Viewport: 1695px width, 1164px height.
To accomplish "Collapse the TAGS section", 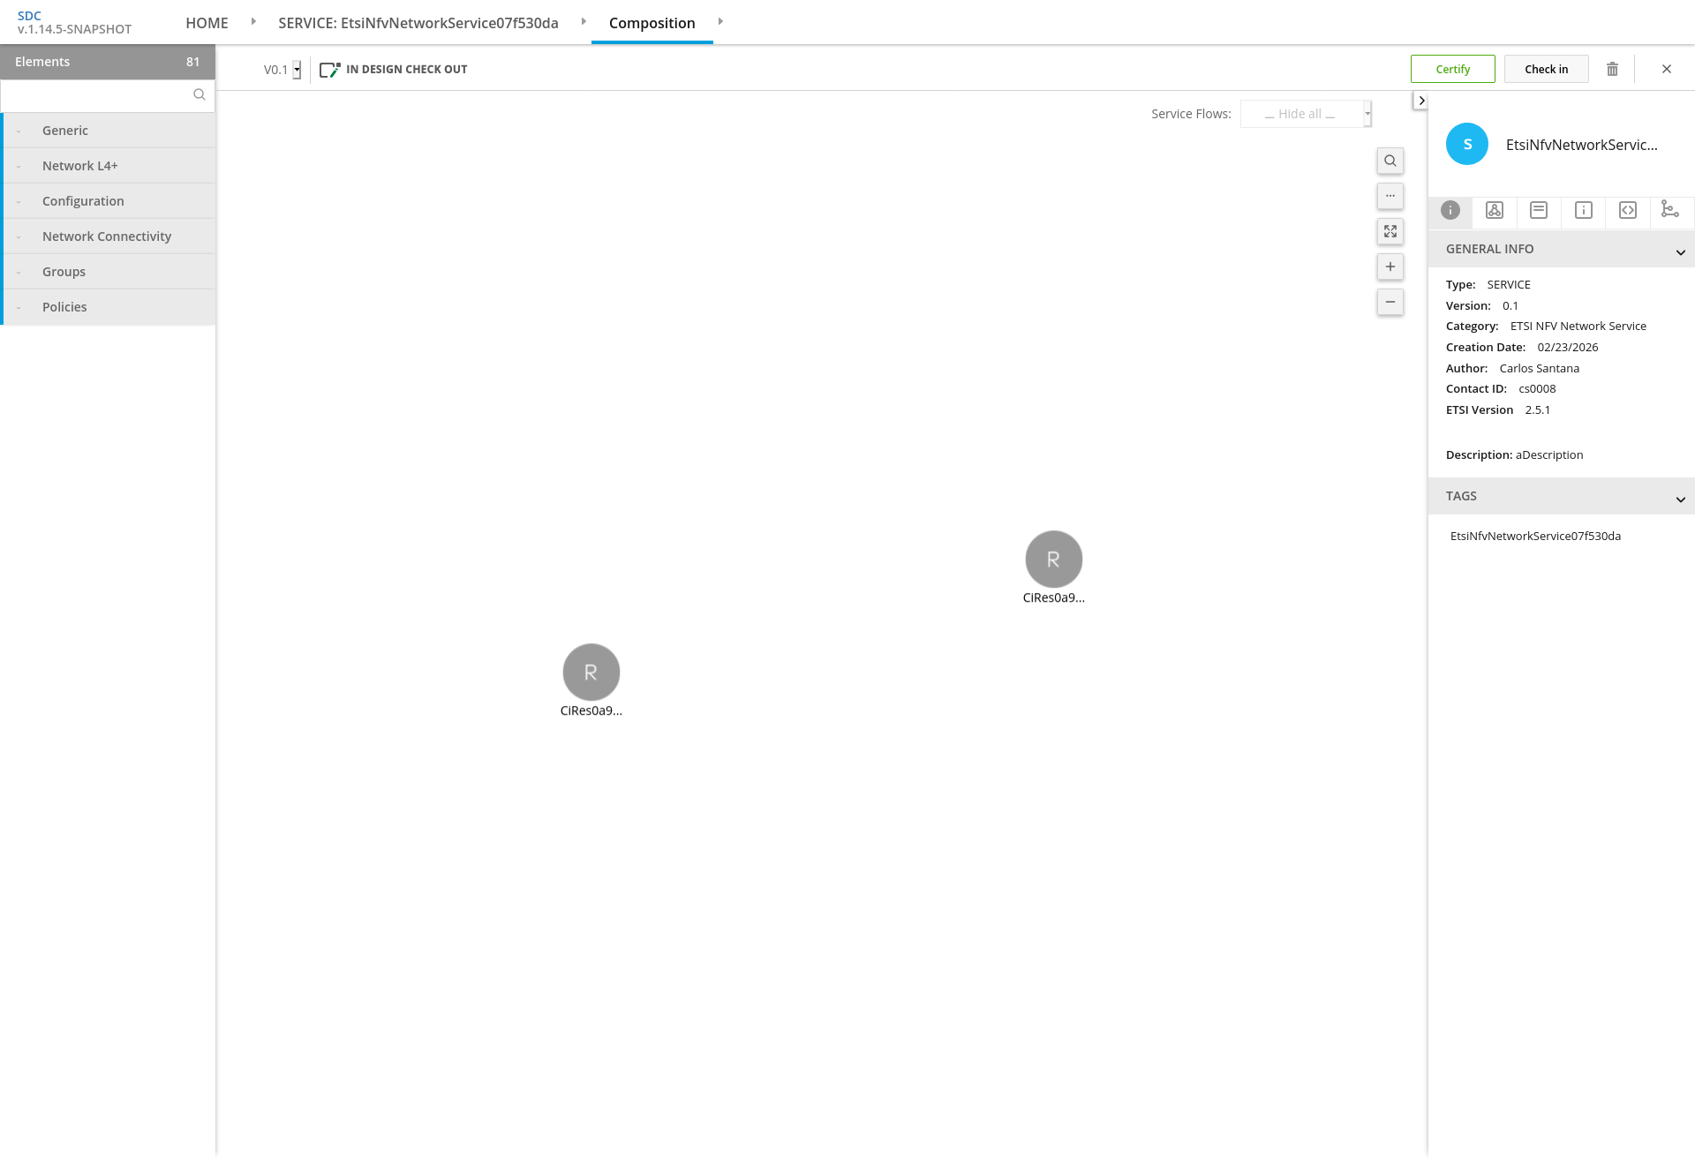I will pos(1680,499).
